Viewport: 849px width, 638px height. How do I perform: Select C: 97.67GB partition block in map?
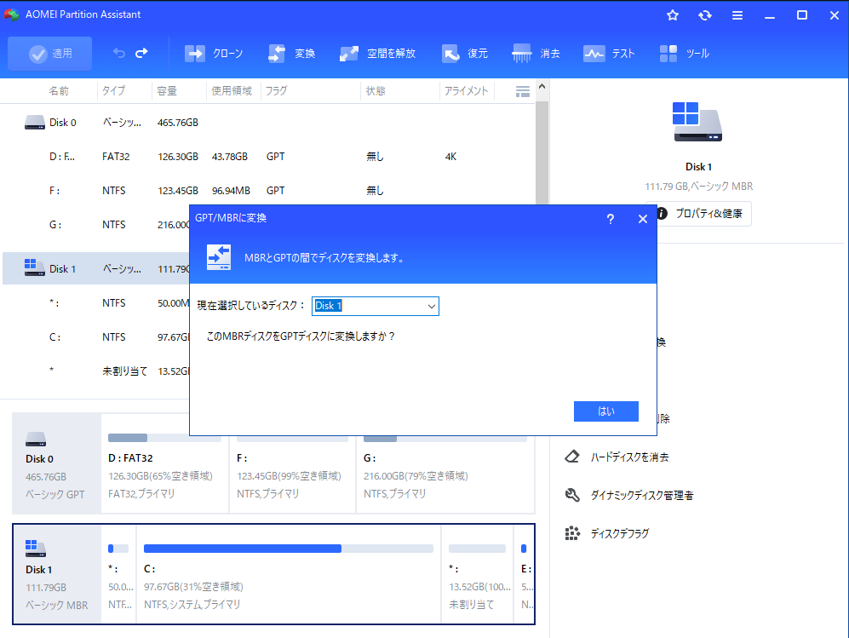[x=289, y=574]
